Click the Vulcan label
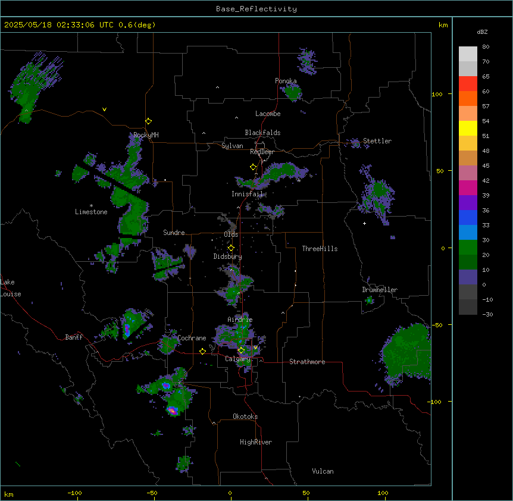513x501 pixels. point(323,471)
